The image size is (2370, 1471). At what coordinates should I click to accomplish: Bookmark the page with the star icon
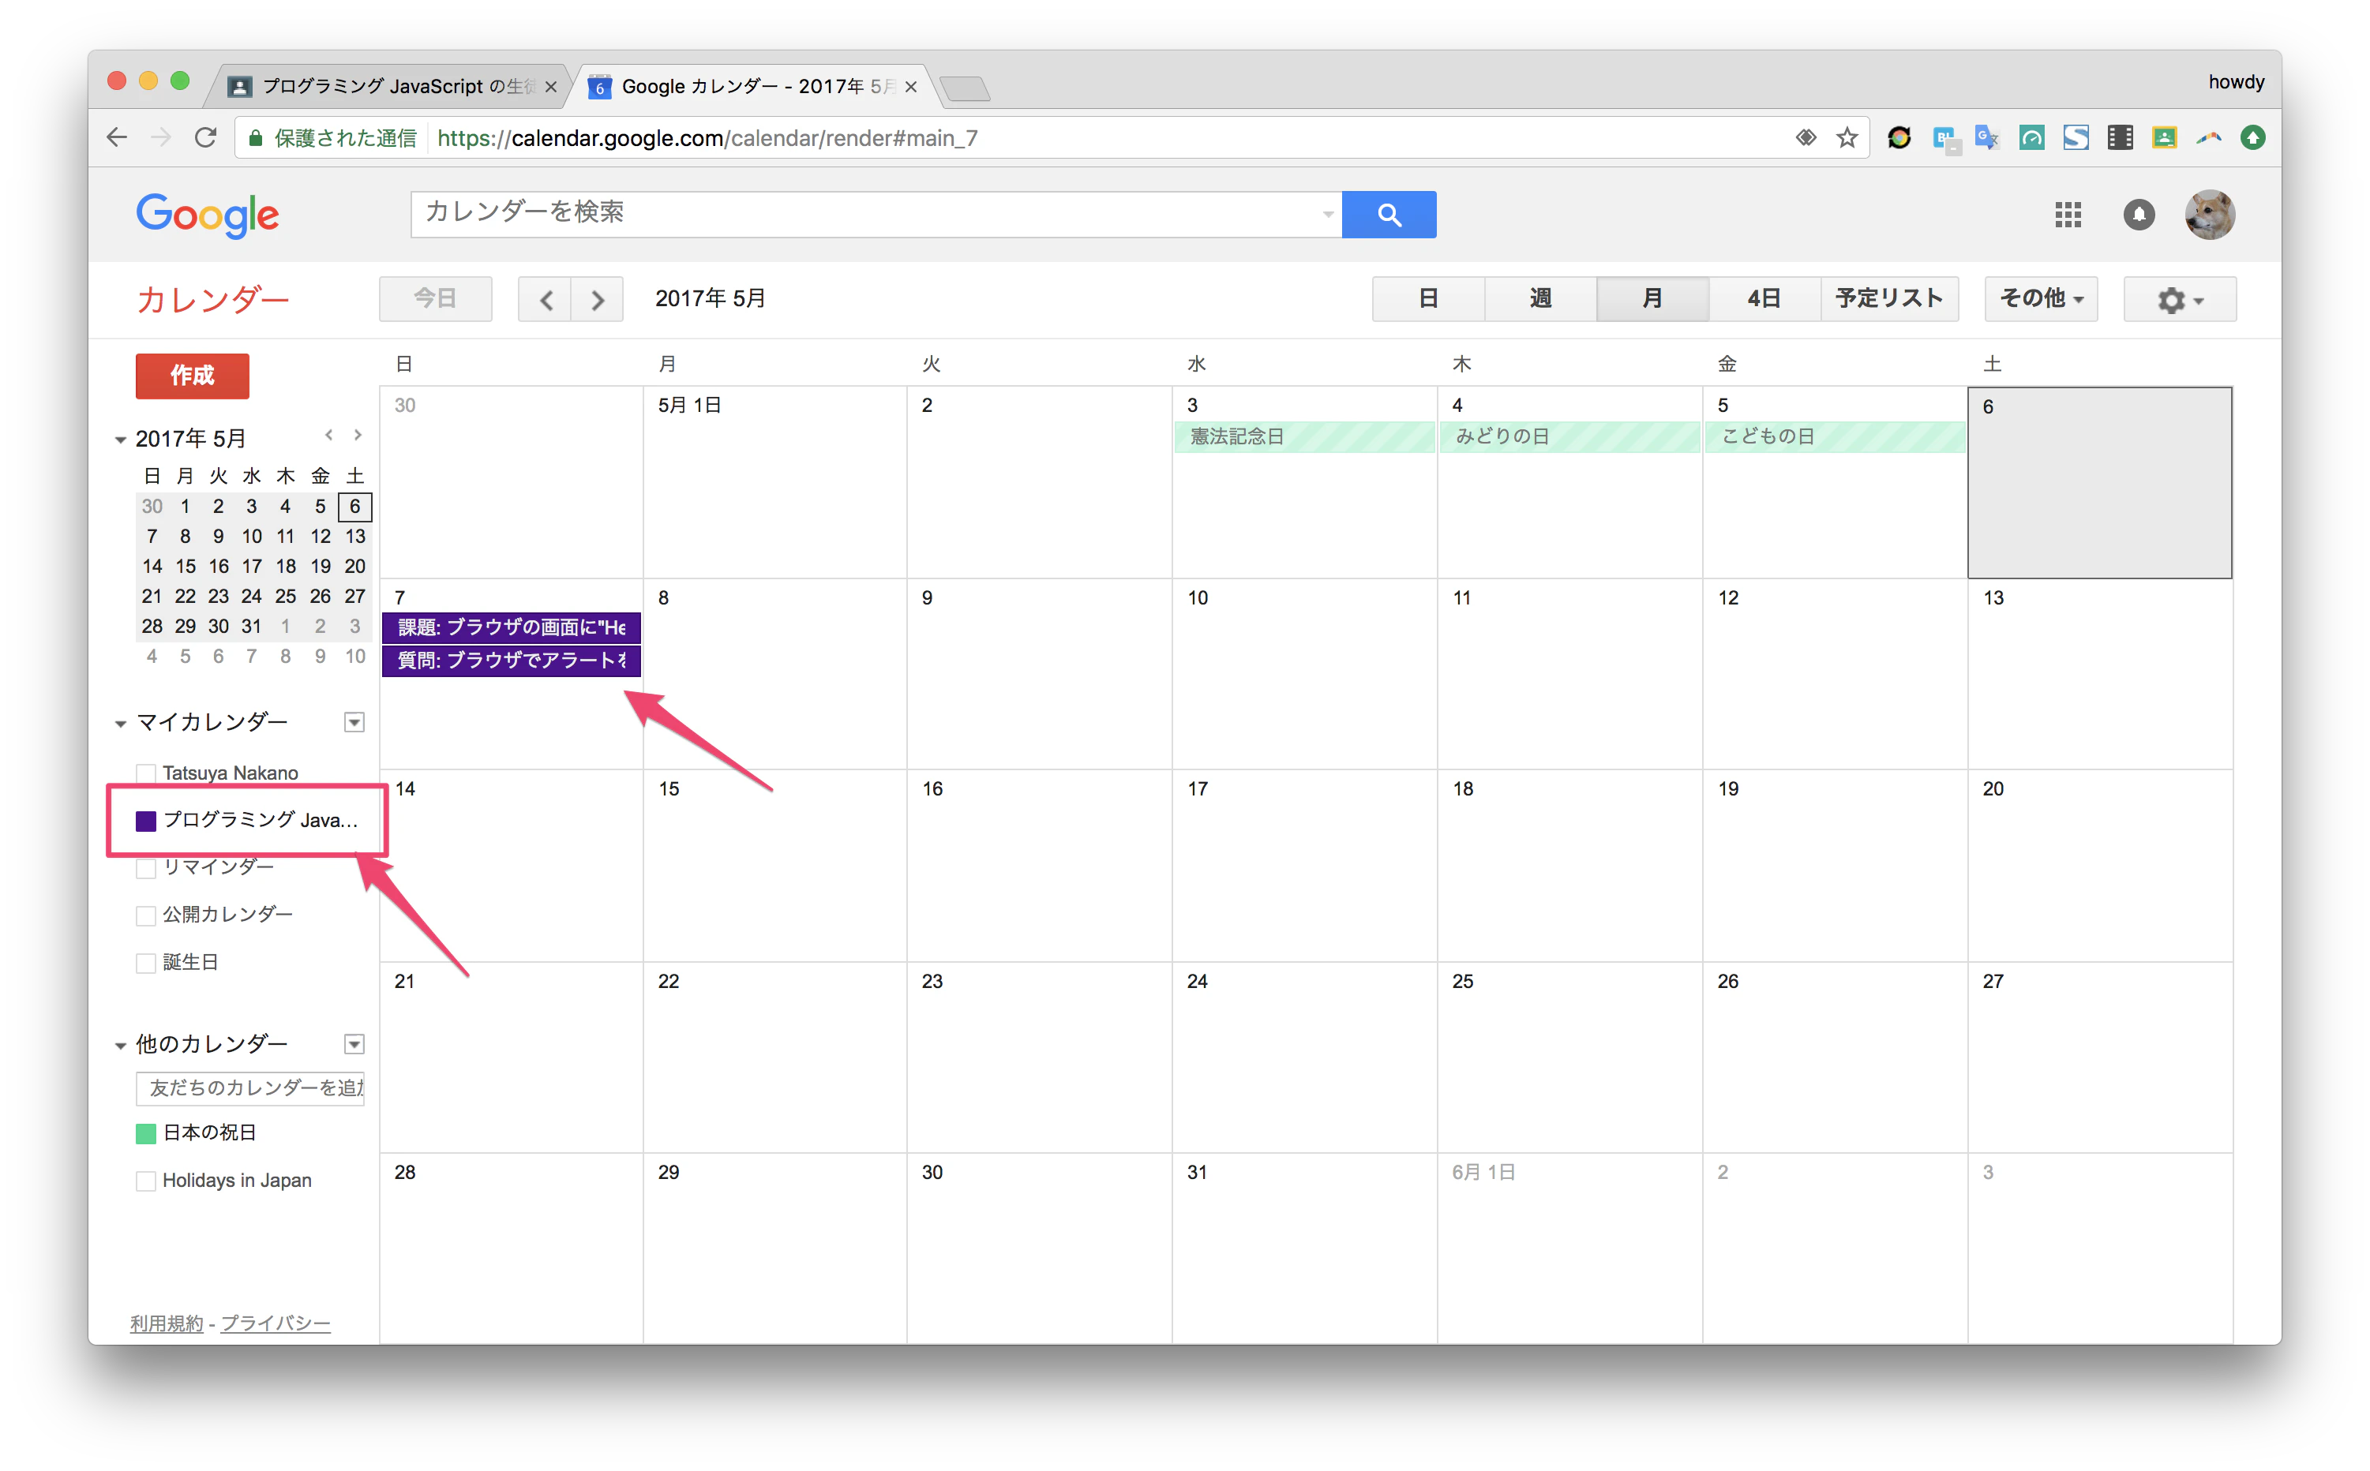pos(1847,138)
